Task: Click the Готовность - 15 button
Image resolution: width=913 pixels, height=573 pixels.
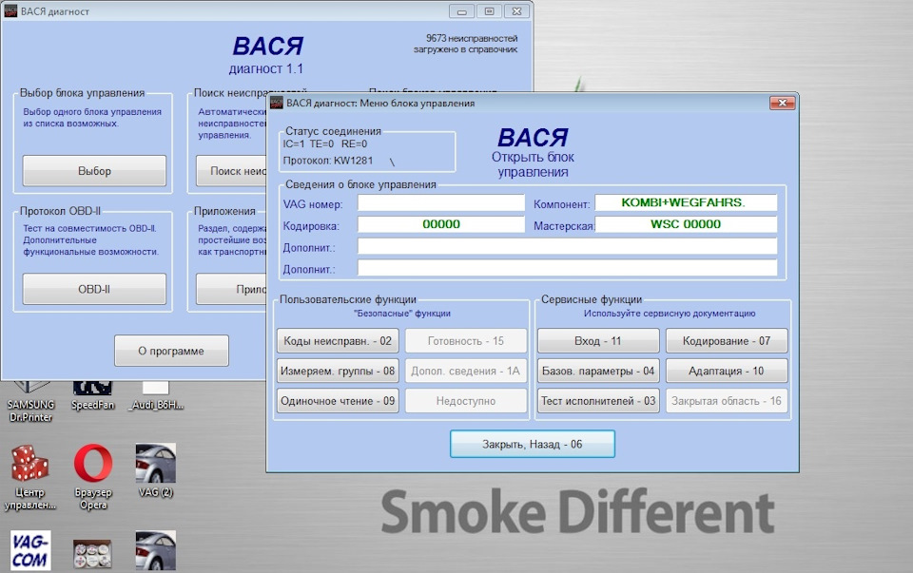Action: coord(466,341)
